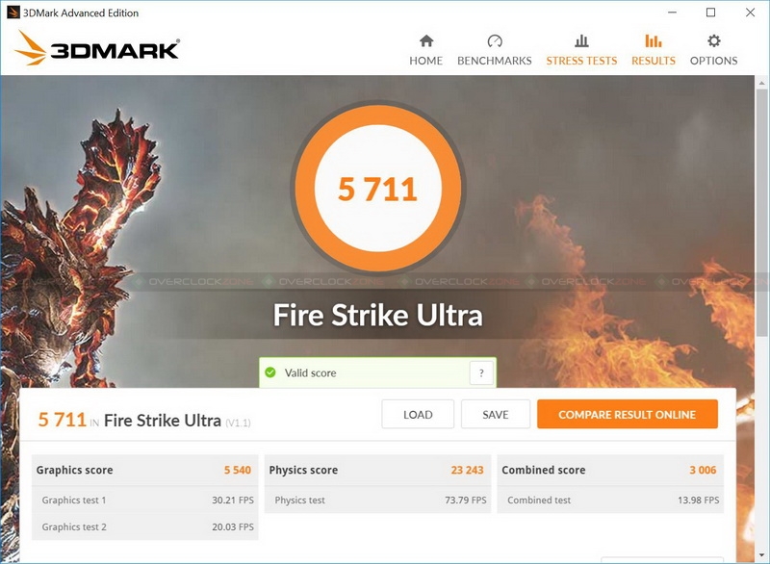The image size is (770, 564).
Task: Select the Results chart icon
Action: point(654,40)
